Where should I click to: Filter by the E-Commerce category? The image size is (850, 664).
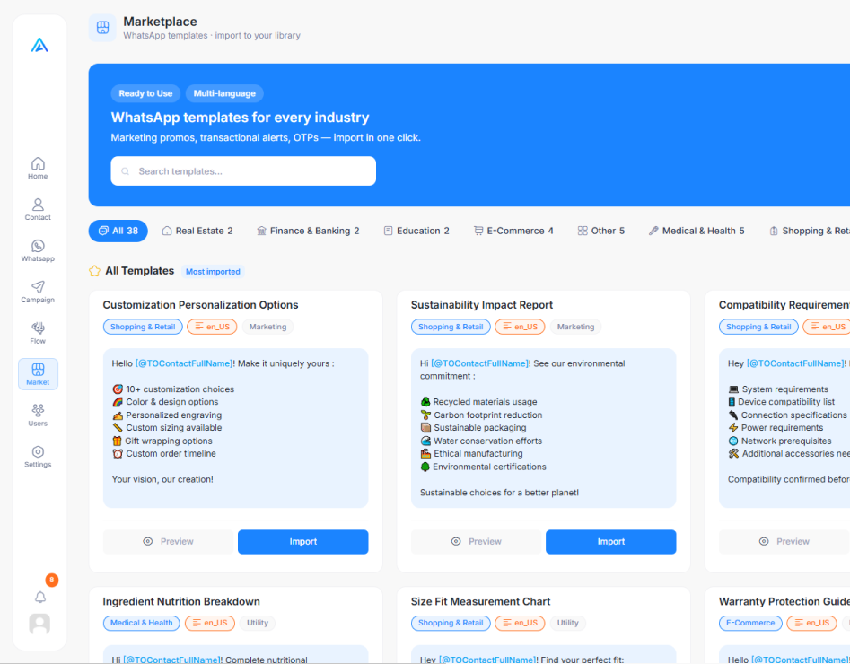coord(514,231)
